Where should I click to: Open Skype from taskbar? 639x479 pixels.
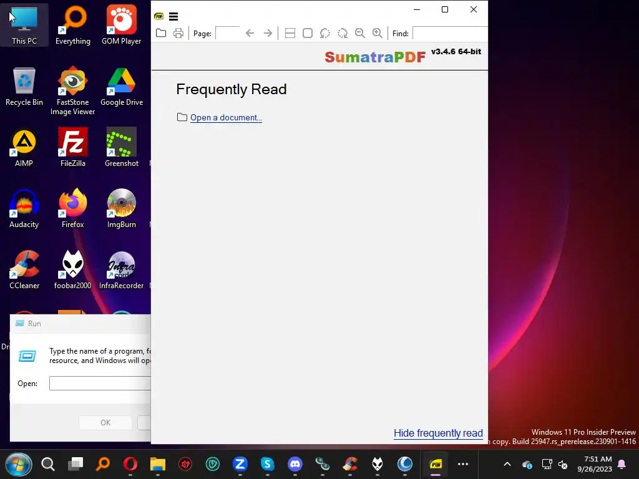coord(267,464)
